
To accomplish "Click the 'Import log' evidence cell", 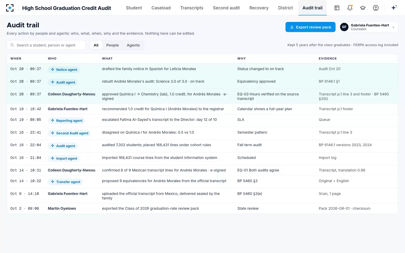I will [x=327, y=158].
